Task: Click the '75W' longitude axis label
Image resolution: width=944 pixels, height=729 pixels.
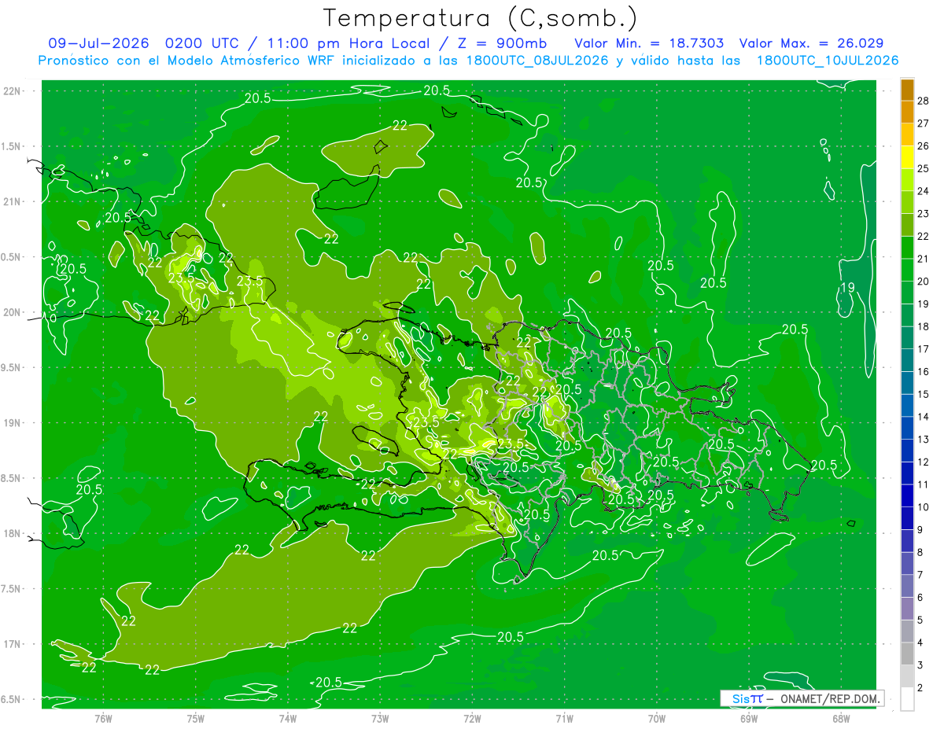Action: [x=196, y=718]
